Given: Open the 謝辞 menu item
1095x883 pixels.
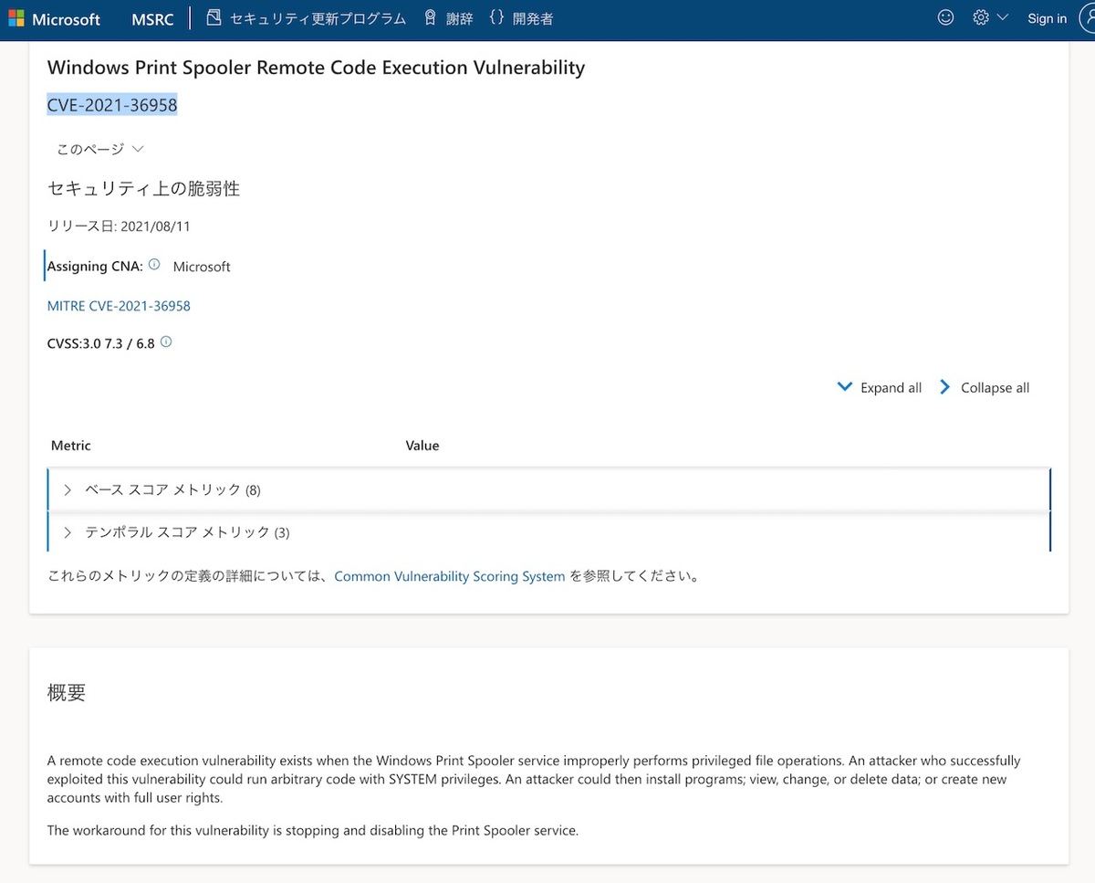Looking at the screenshot, I should point(460,18).
